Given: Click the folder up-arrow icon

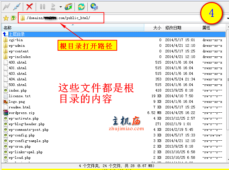Looking at the screenshot, I should (14, 18).
